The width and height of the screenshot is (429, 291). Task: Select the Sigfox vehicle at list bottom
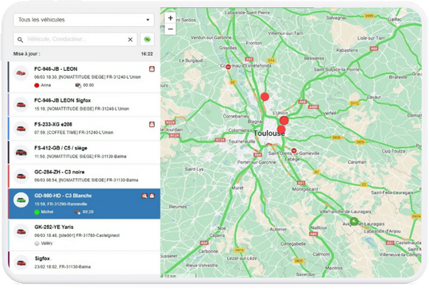coord(84,262)
